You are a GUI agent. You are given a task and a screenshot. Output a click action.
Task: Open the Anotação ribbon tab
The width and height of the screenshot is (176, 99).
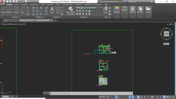(24, 4)
